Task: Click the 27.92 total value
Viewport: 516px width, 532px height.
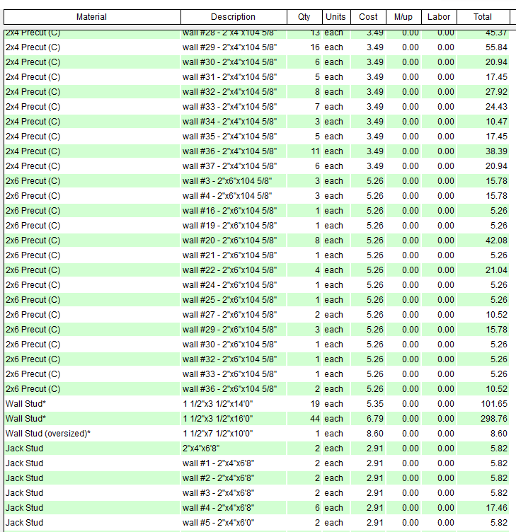Action: pos(496,92)
